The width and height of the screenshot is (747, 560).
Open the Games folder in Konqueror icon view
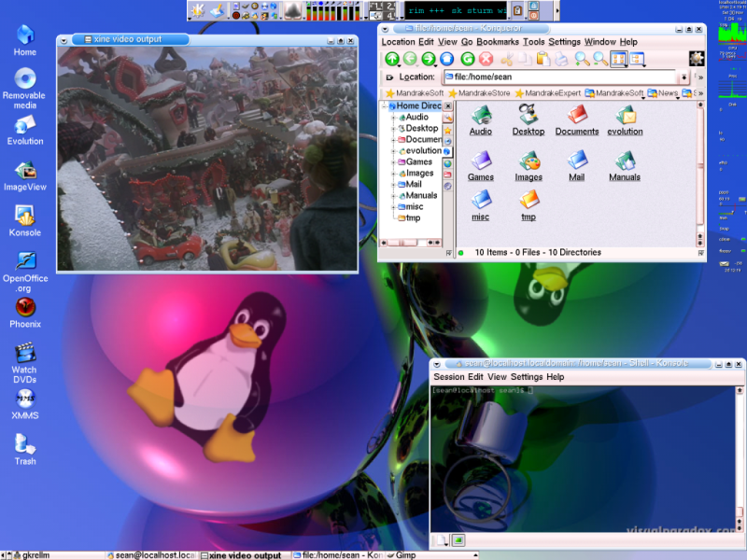480,166
